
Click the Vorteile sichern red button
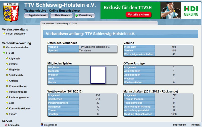click(139, 15)
